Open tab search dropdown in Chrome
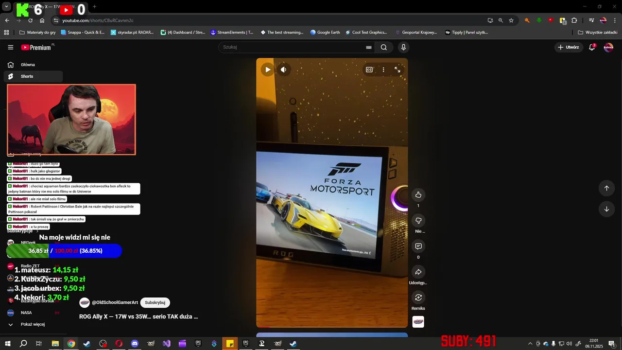This screenshot has height=350, width=622. [6, 7]
